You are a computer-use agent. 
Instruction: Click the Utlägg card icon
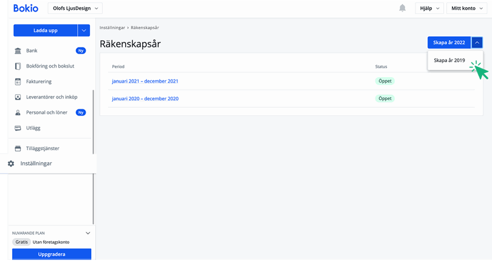18,128
